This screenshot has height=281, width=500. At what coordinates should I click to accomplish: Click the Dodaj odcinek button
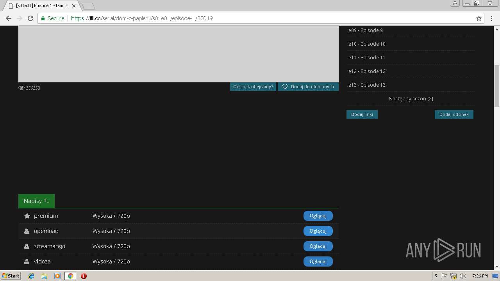tap(454, 114)
